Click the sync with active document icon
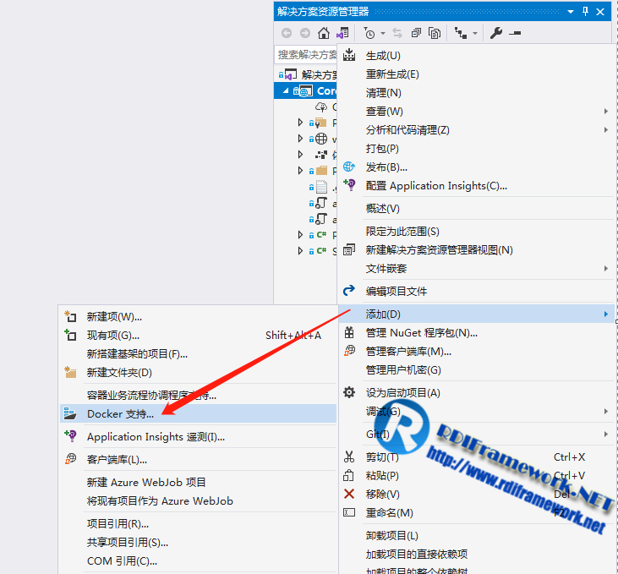The image size is (618, 574). 397,33
